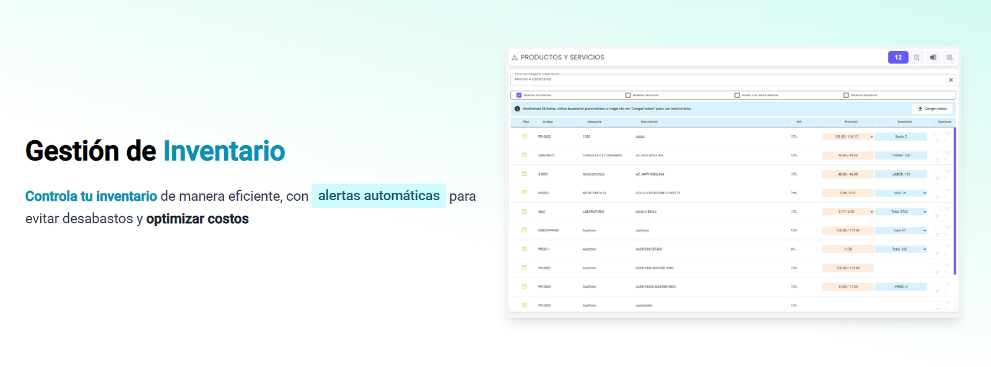The height and width of the screenshot is (367, 991).
Task: Click the AAAA description cell
Action: [x=640, y=137]
